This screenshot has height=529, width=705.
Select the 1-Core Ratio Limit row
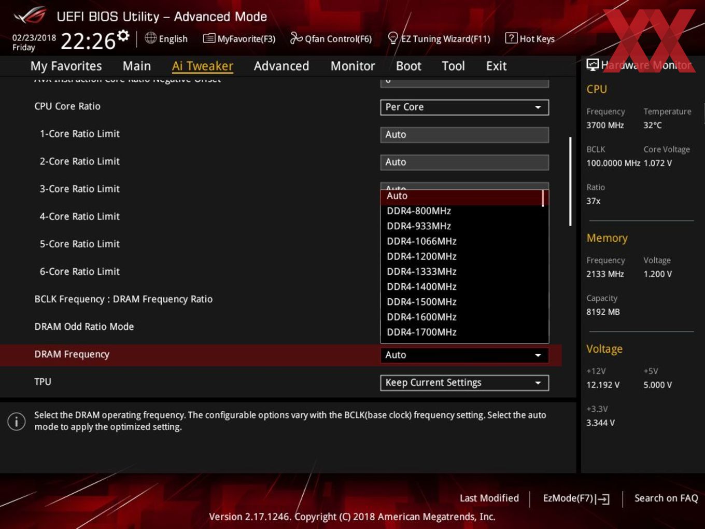pyautogui.click(x=79, y=133)
